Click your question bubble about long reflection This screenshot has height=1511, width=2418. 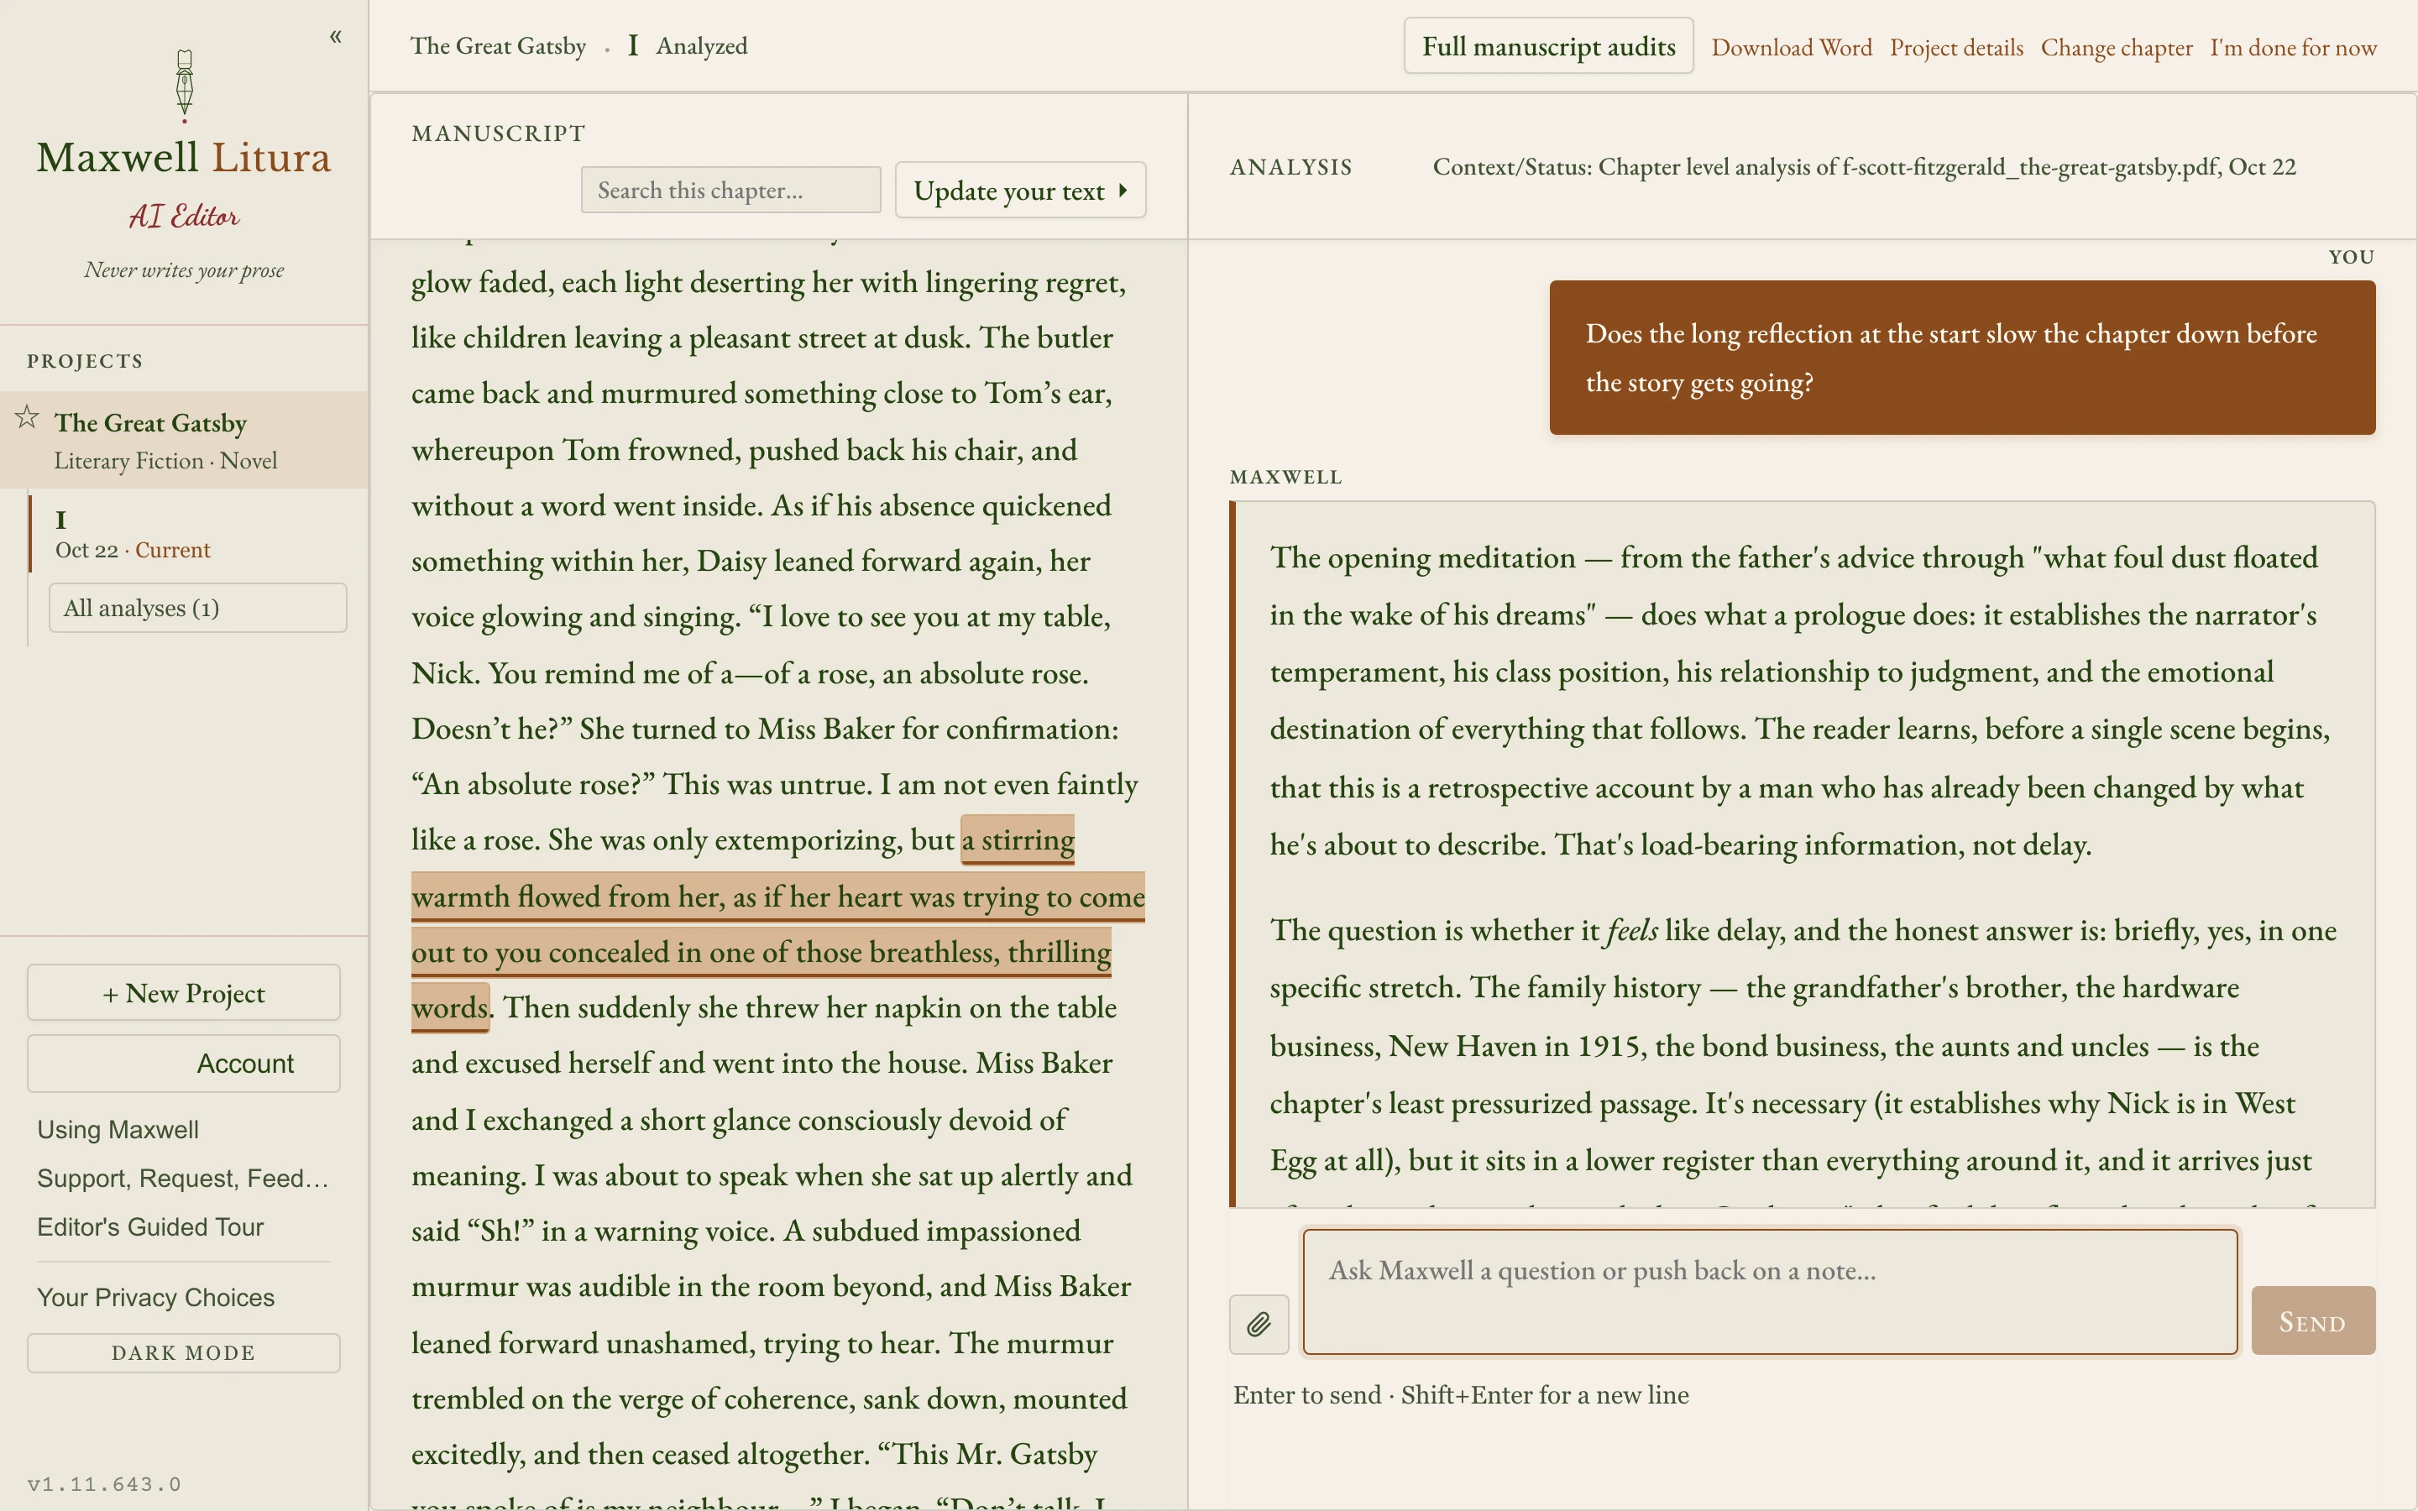[x=1962, y=358]
